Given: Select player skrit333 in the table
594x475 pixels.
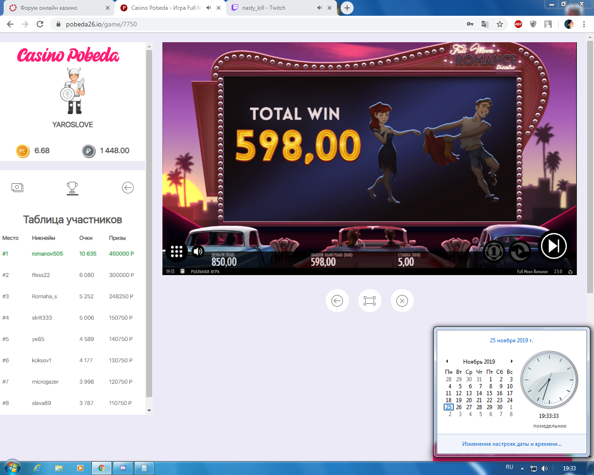Looking at the screenshot, I should [x=42, y=318].
